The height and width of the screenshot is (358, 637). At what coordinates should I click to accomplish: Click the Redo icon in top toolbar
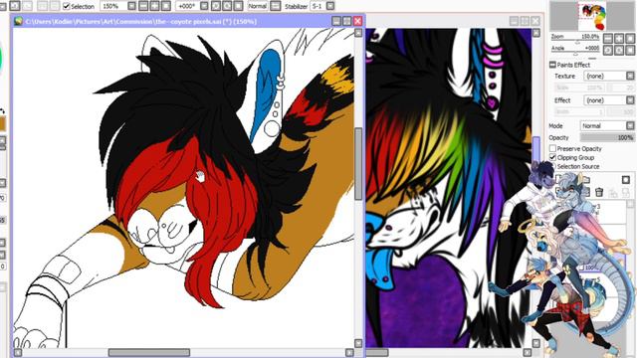(27, 6)
